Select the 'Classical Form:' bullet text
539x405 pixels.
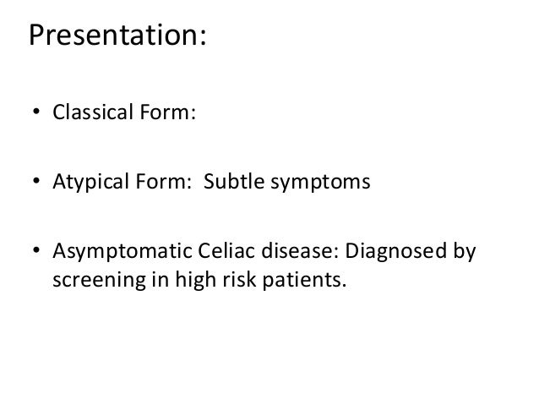click(x=124, y=112)
